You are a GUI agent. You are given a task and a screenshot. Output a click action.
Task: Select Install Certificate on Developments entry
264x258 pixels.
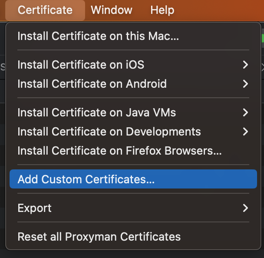point(109,131)
